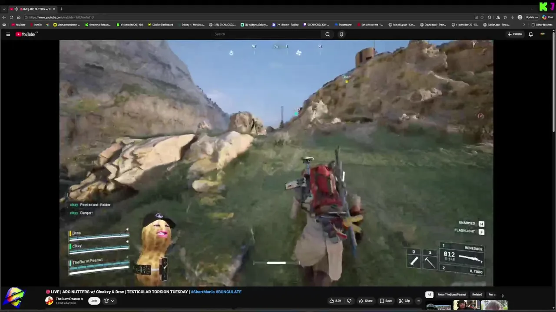556x312 pixels.
Task: Open the Home - Roblox bookmark
Action: tap(286, 25)
